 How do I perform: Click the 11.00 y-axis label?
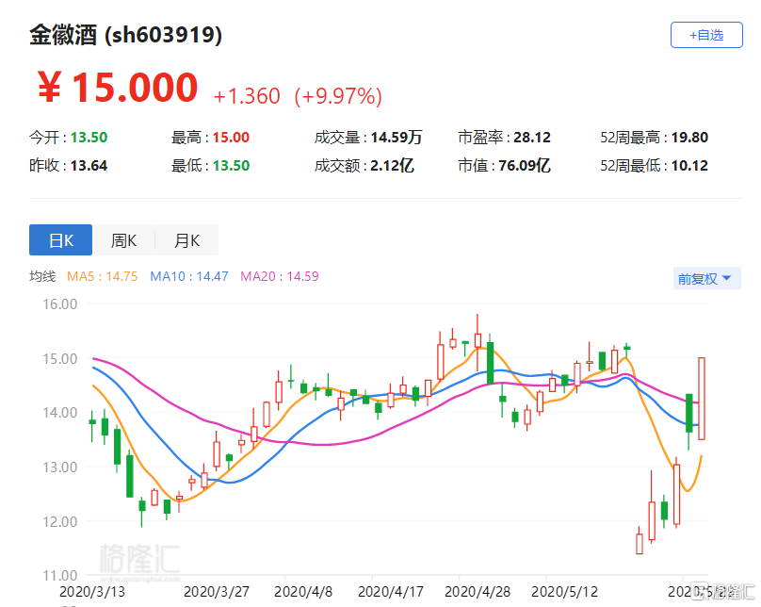point(59,576)
